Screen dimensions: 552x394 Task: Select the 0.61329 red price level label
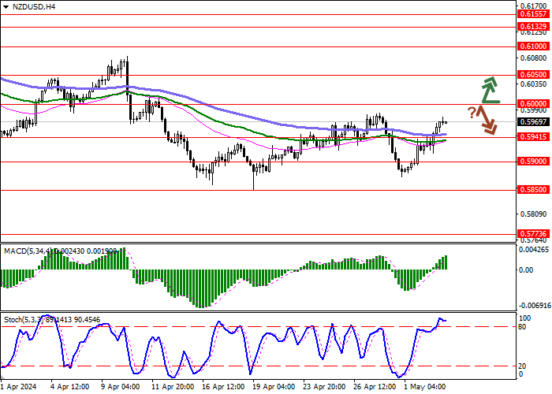(x=533, y=27)
